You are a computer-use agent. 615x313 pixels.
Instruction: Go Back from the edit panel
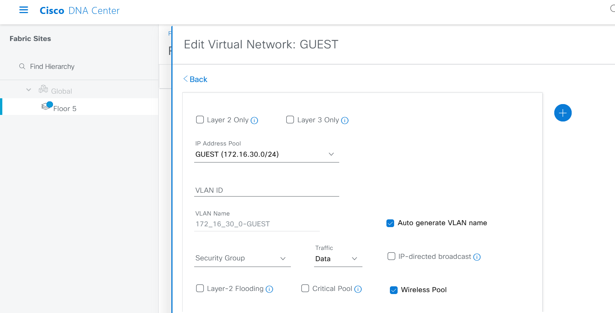pos(195,79)
